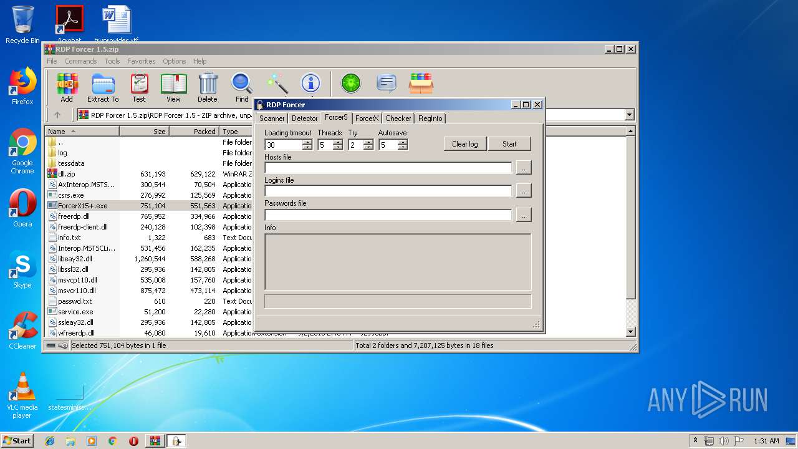Click the Wizard wand toolbar icon
Screen dimensions: 798x449
tap(277, 84)
